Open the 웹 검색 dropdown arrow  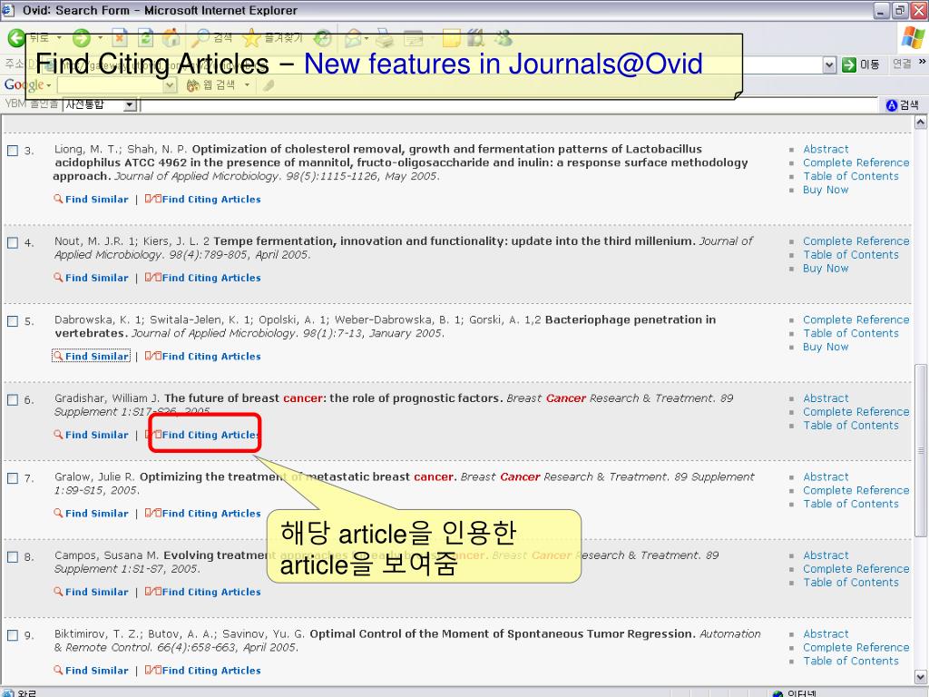tap(247, 85)
